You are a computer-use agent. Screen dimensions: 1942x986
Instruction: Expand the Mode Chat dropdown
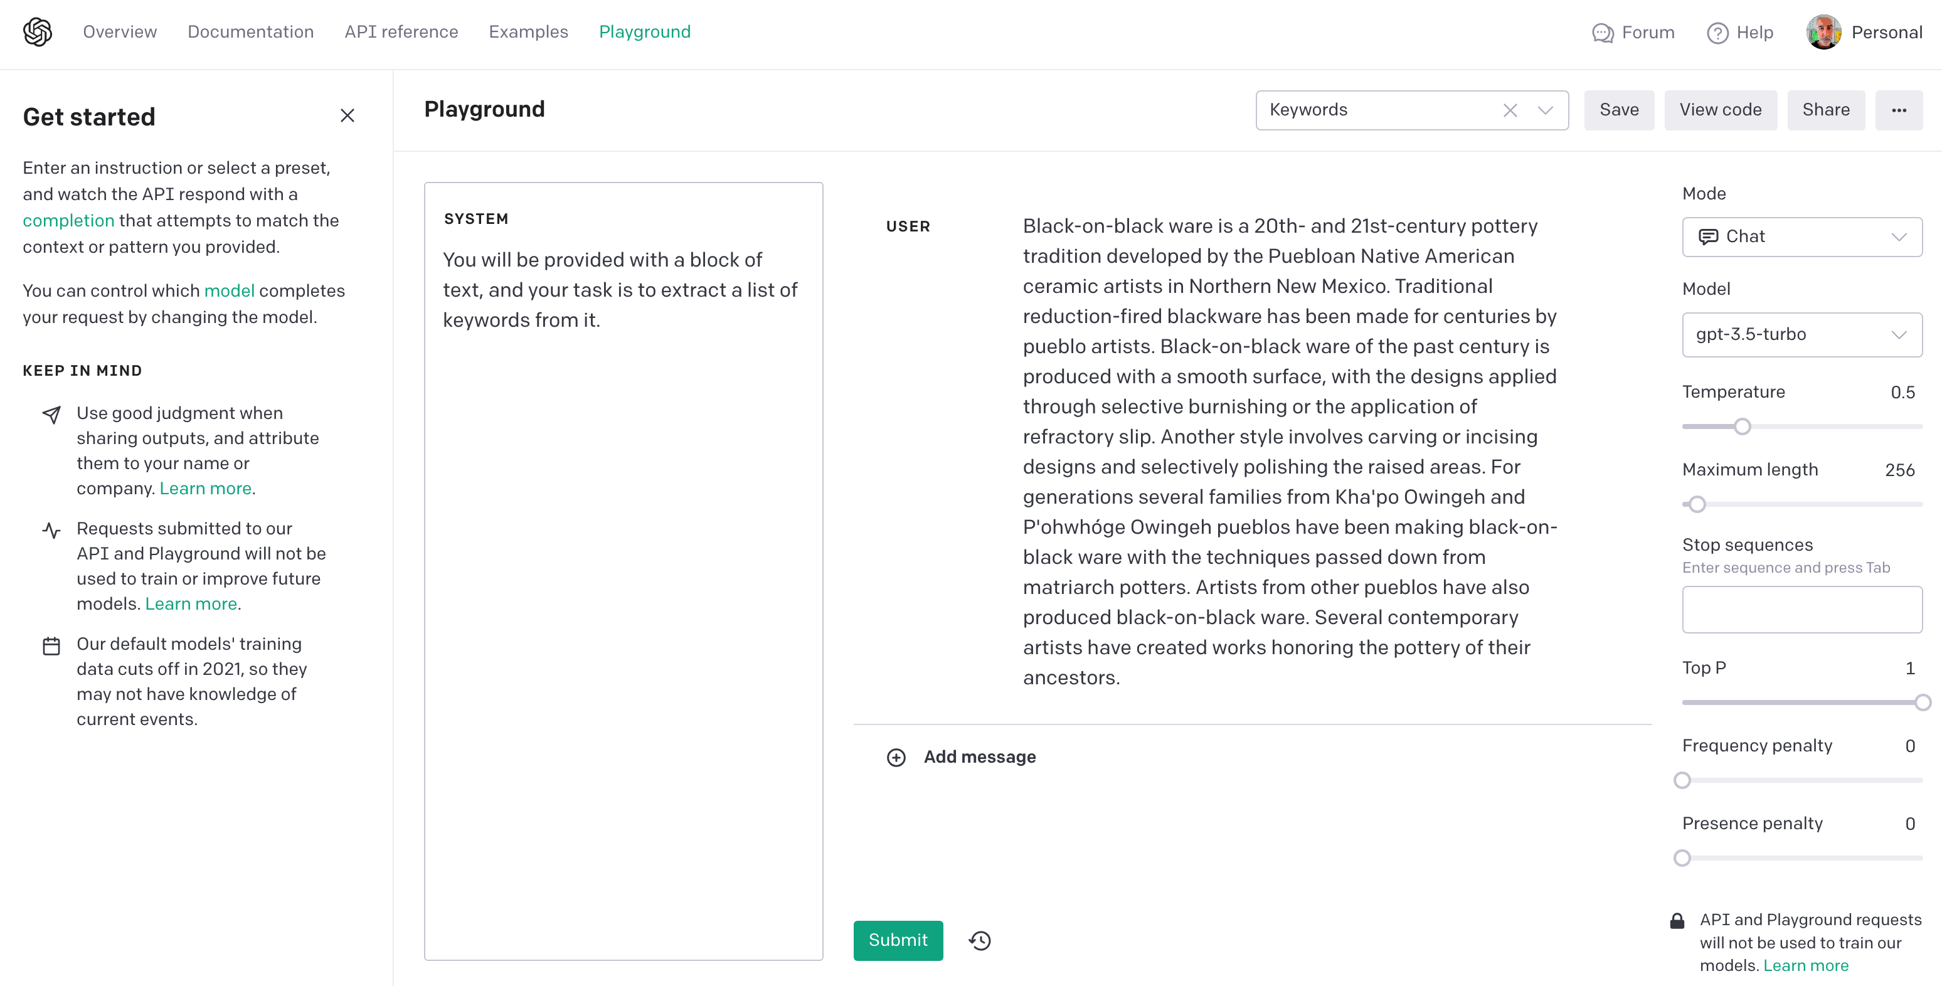tap(1803, 235)
